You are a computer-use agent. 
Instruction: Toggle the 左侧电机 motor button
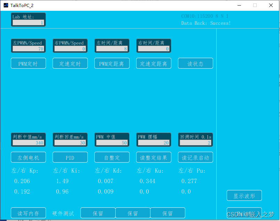[29, 157]
